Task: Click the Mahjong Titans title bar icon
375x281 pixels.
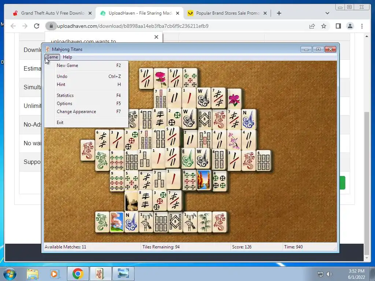Action: click(48, 49)
